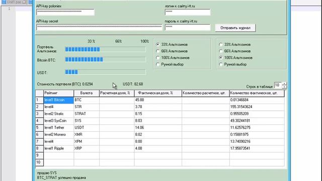Select the XMR currency cell
322x181 pixels.
87,135
